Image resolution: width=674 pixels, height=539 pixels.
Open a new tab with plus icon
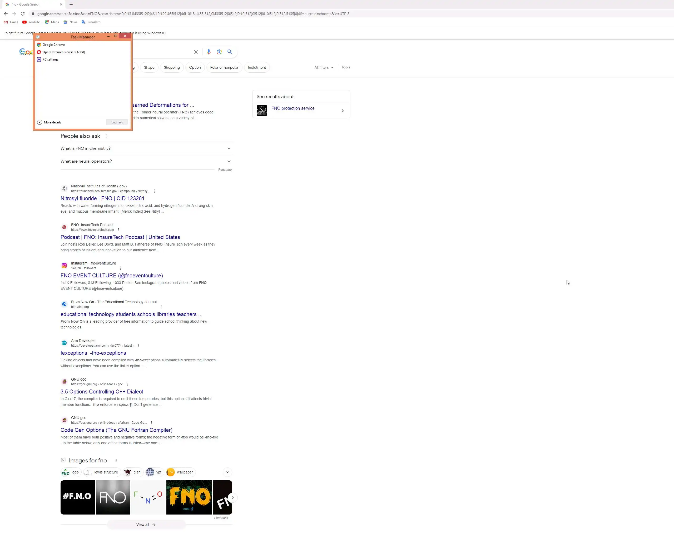point(71,4)
